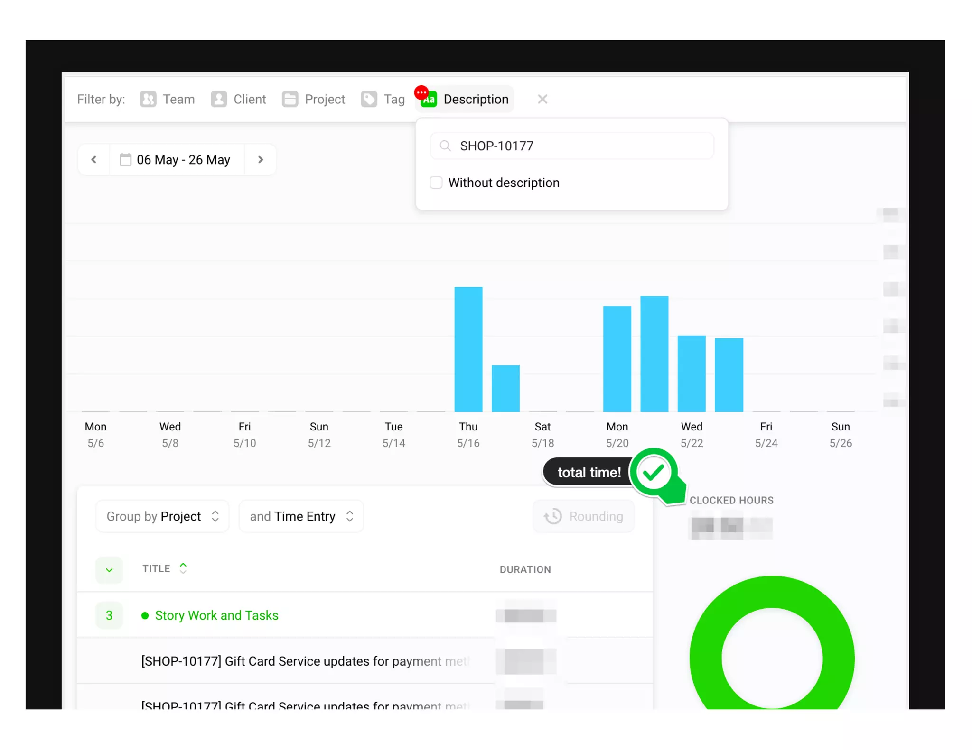The width and height of the screenshot is (972, 750).
Task: Click the Tag filter icon
Action: pos(369,99)
